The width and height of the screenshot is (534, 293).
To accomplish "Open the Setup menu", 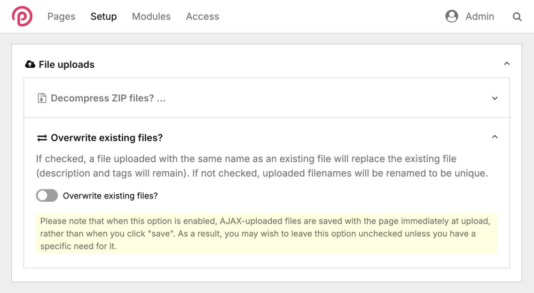I will pyautogui.click(x=104, y=17).
